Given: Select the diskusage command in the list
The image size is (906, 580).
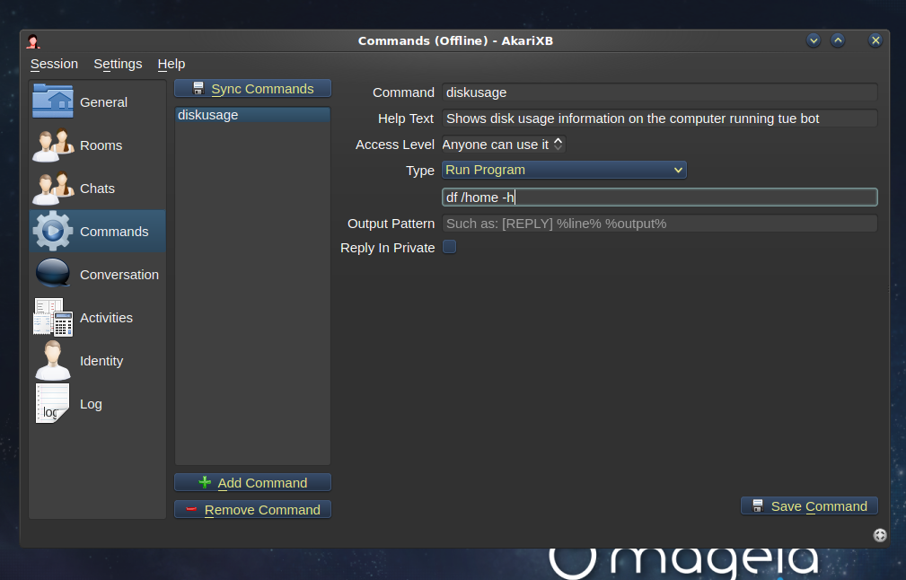Looking at the screenshot, I should tap(252, 115).
